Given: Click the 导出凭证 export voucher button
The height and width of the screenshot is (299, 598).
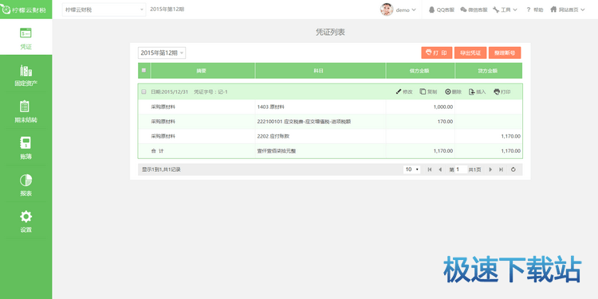Looking at the screenshot, I should tap(470, 52).
